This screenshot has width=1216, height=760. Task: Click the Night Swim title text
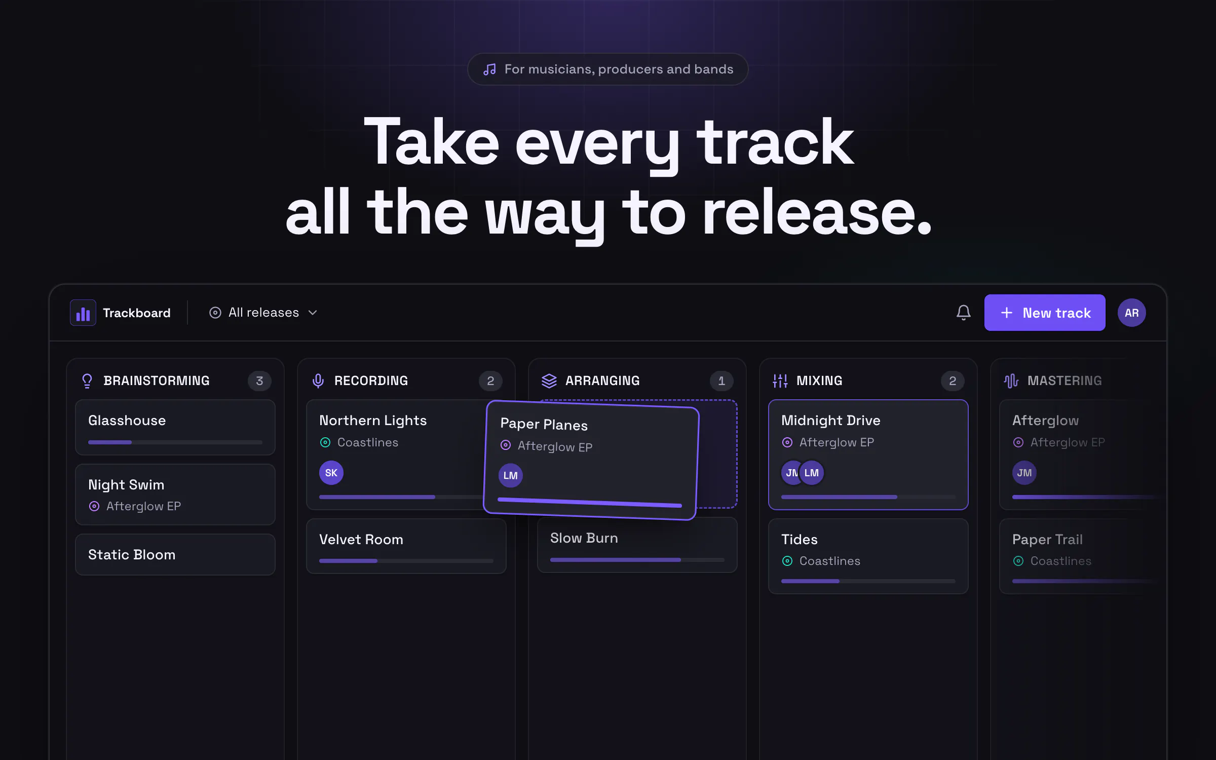tap(126, 485)
